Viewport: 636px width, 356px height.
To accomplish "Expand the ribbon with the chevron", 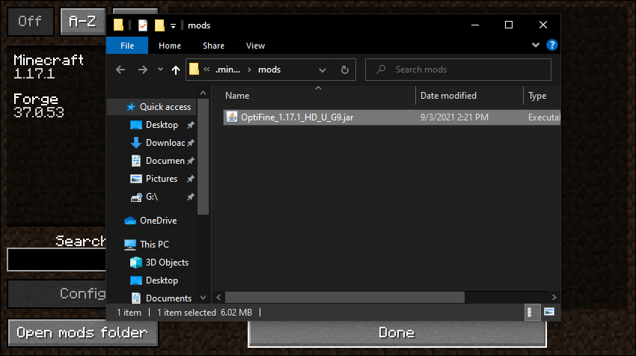I will [536, 45].
